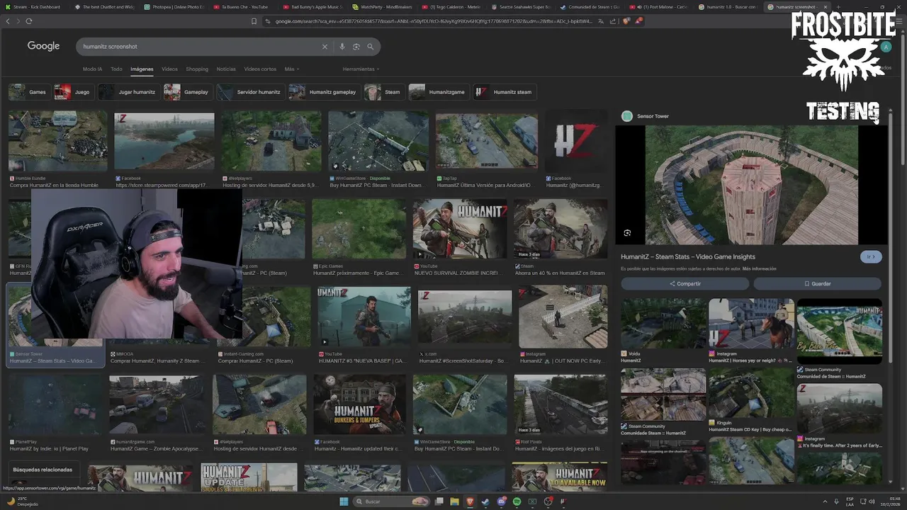
Task: Launch File Explorer from the taskbar
Action: click(454, 501)
